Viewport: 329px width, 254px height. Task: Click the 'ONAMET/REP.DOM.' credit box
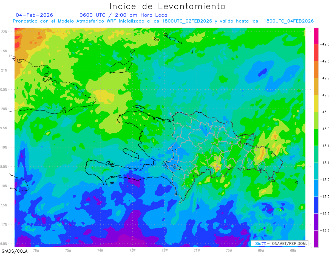[x=279, y=243]
